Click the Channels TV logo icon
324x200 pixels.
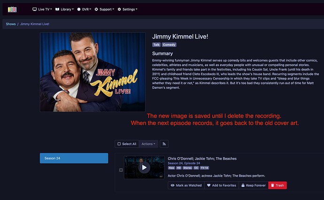click(12, 9)
